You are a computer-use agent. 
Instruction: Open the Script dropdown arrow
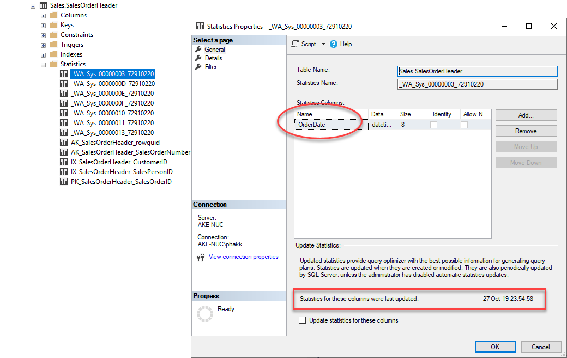tap(323, 44)
